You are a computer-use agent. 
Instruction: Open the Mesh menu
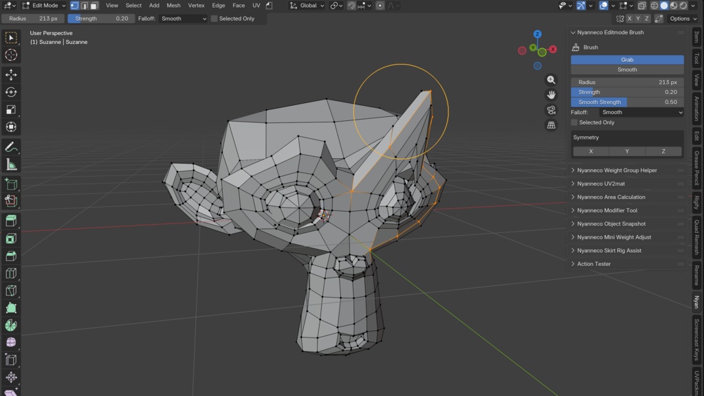tap(173, 5)
